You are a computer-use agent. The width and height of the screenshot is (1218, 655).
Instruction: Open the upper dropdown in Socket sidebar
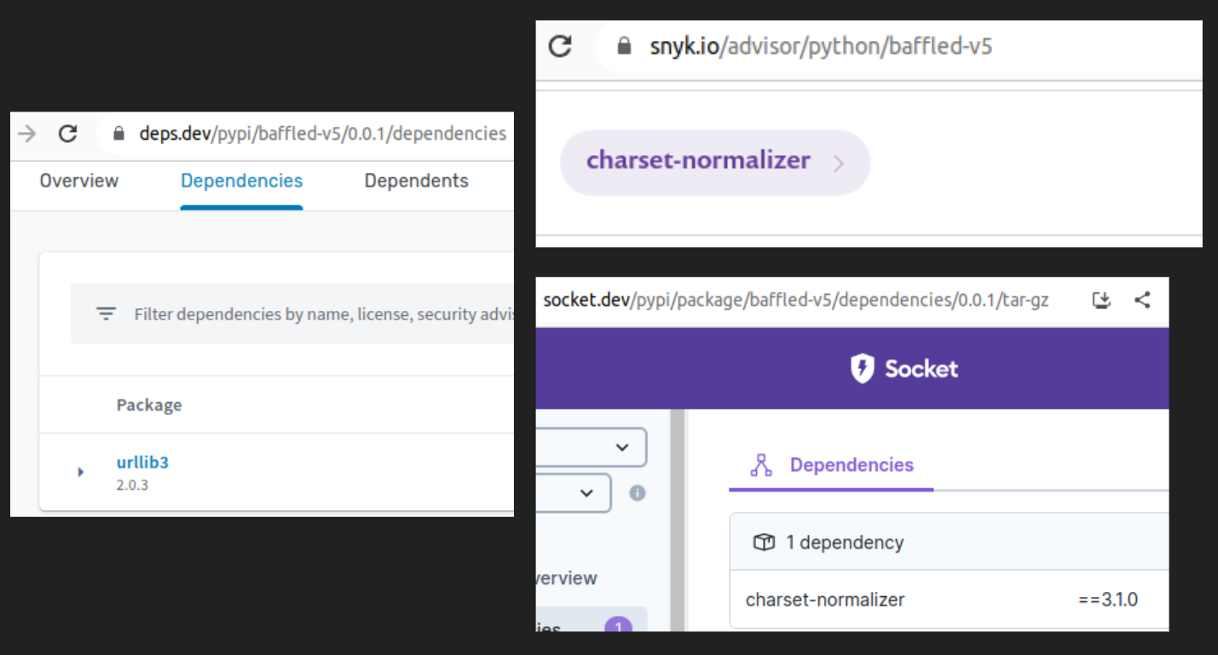[591, 447]
